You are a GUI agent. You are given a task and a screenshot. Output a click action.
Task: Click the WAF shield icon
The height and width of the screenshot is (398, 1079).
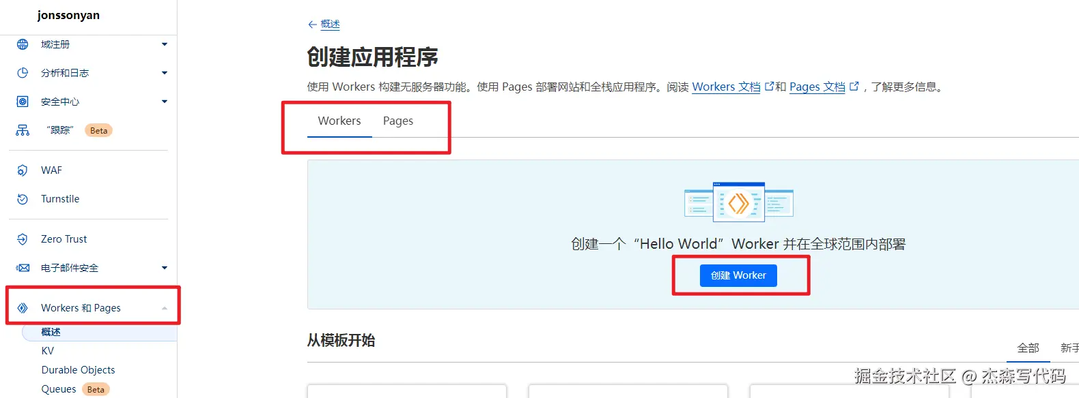[x=23, y=170]
